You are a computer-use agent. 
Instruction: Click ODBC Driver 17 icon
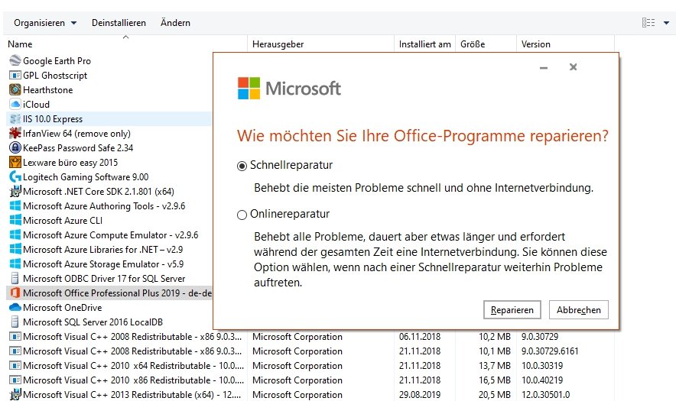pyautogui.click(x=15, y=278)
